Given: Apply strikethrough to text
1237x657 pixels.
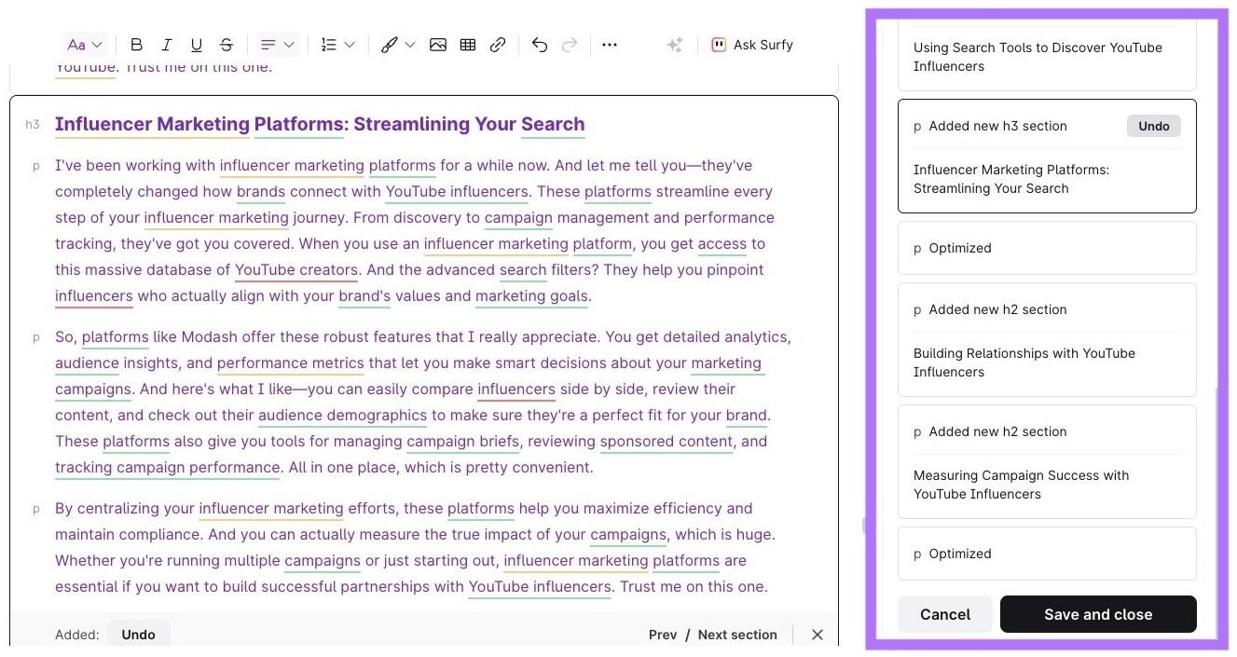Looking at the screenshot, I should coord(227,44).
